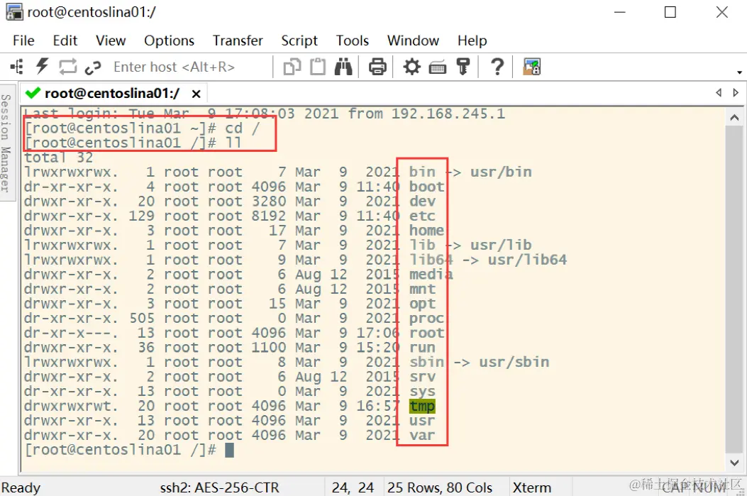Click the Print icon
Image resolution: width=747 pixels, height=496 pixels.
pos(377,67)
